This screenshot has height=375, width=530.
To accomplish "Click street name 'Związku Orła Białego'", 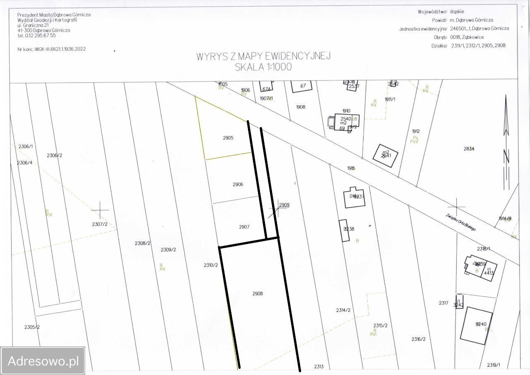I will (x=461, y=223).
